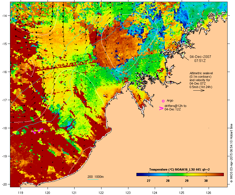Click the 'Argo' legend label
This screenshot has width=235, height=195.
170,100
